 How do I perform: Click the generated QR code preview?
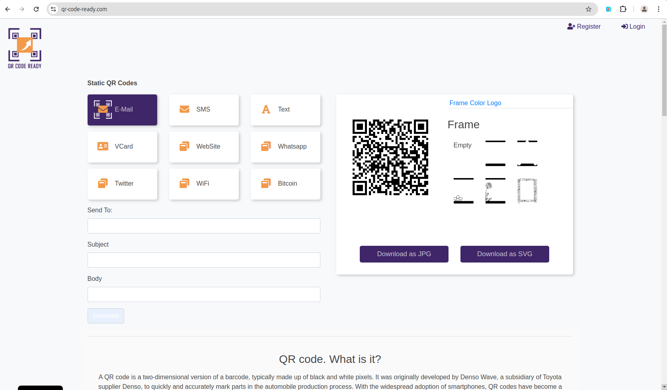click(390, 157)
